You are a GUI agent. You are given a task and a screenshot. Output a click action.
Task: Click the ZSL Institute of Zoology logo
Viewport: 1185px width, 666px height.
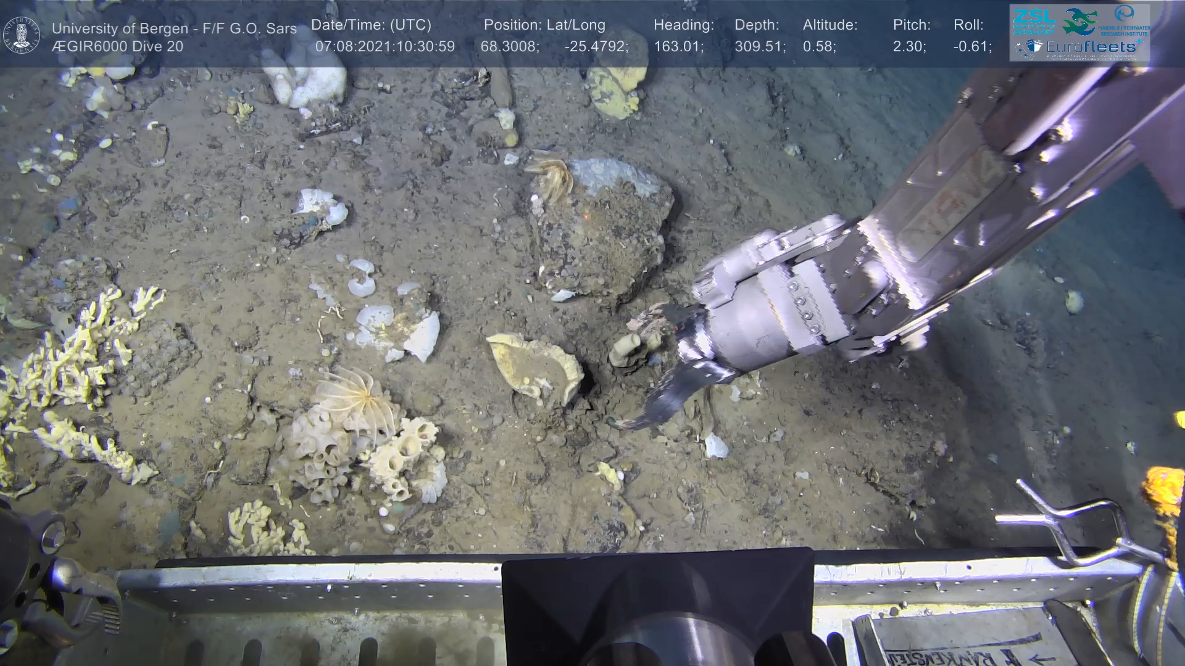1034,21
